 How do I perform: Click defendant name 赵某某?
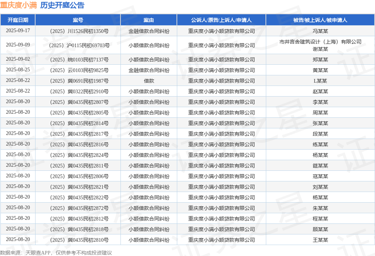[x=320, y=91]
